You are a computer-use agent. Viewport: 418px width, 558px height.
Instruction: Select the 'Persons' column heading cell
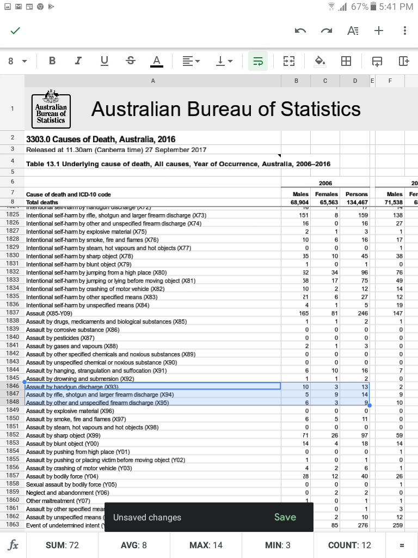click(x=355, y=194)
